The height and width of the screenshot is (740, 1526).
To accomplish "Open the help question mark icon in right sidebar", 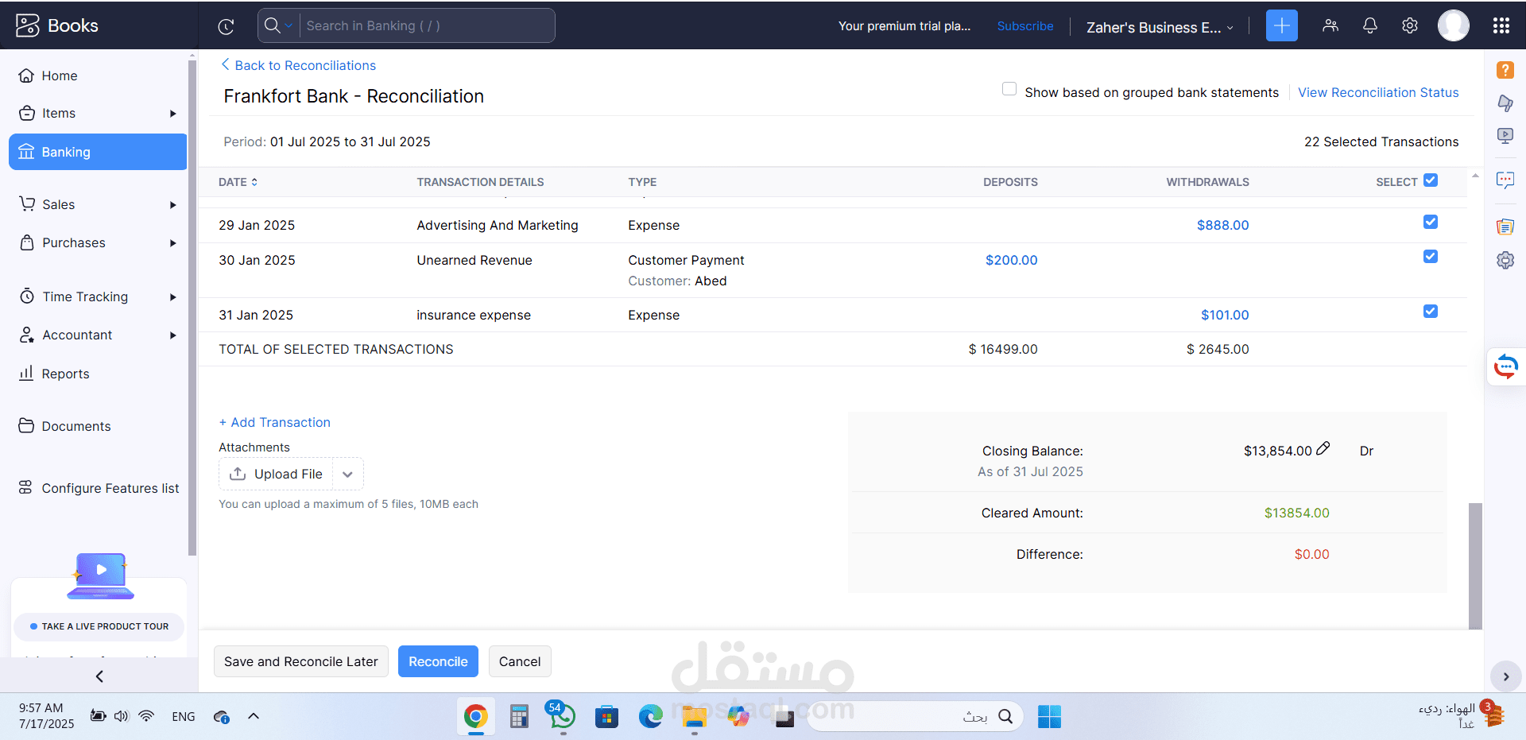I will (1505, 70).
